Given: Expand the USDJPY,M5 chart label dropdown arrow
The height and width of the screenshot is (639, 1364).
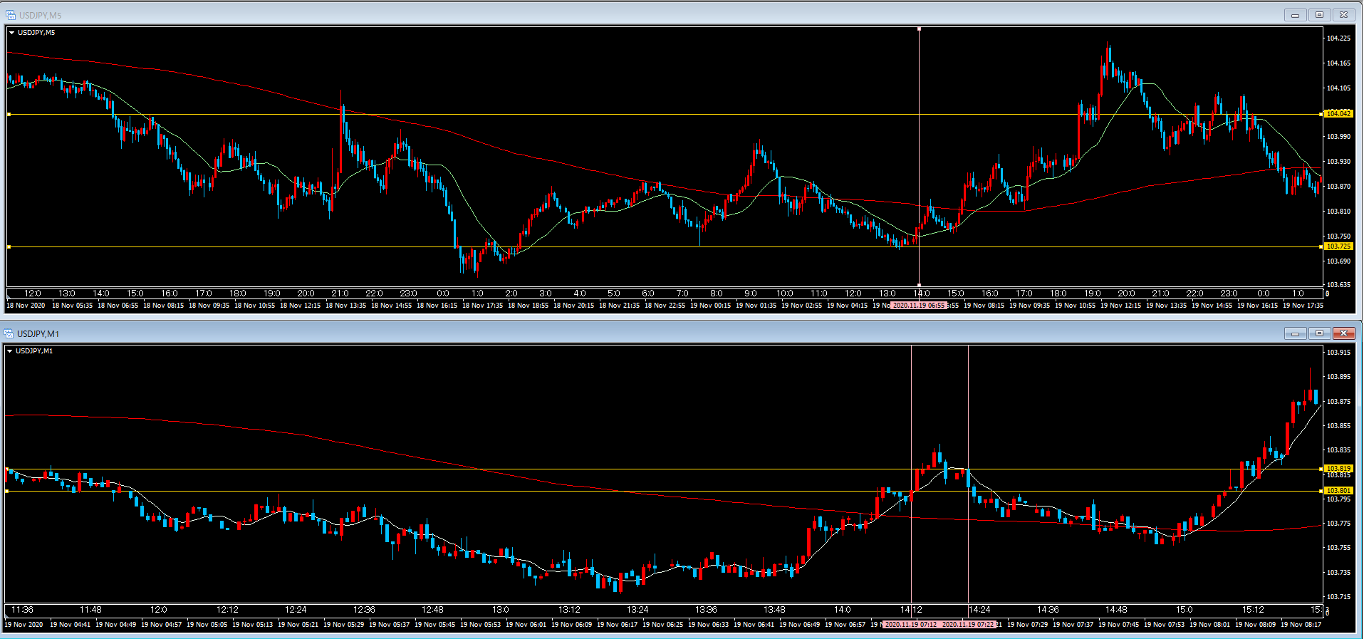Looking at the screenshot, I should point(12,33).
